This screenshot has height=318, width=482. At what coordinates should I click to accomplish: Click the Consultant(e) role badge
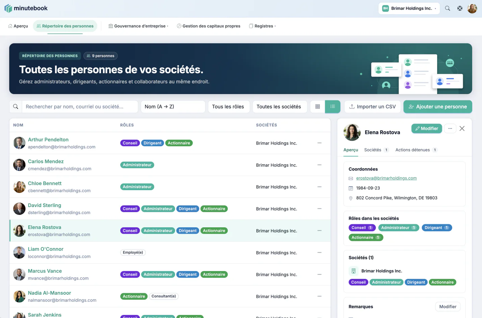(164, 296)
